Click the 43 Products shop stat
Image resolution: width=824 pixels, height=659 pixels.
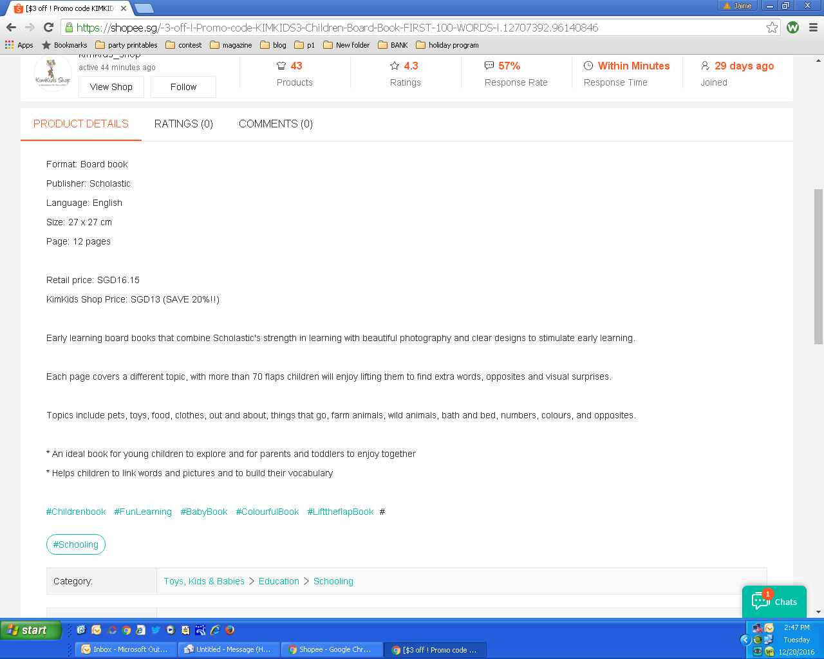295,73
